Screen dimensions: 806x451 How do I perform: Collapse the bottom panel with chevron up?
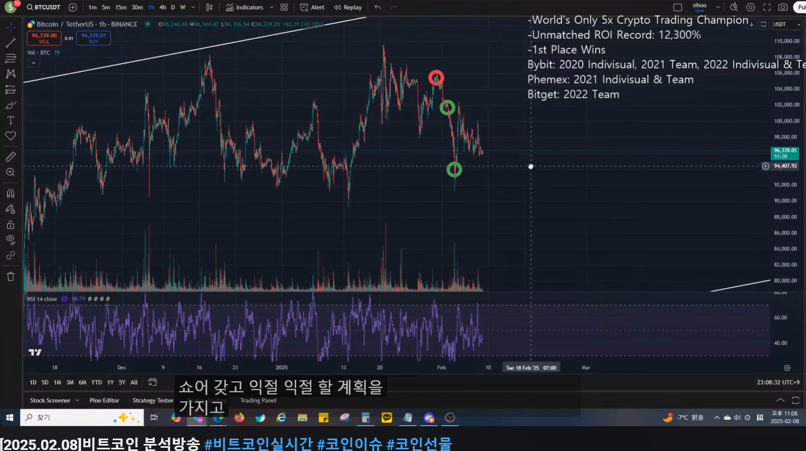(x=780, y=400)
